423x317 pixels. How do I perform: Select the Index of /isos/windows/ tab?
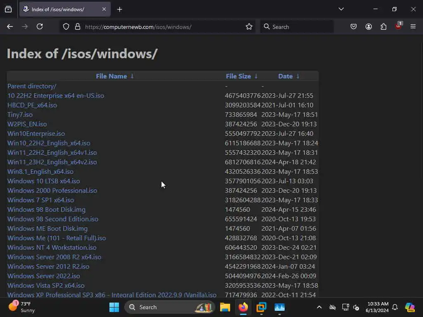coord(65,9)
